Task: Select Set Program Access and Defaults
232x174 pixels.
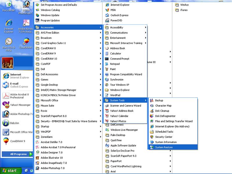Action: coord(68,5)
